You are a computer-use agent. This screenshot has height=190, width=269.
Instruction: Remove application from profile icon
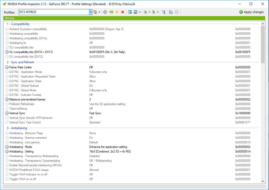click(136, 12)
